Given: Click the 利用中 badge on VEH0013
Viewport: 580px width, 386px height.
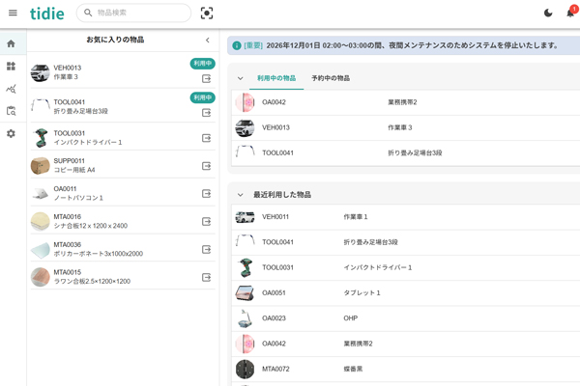Looking at the screenshot, I should [x=203, y=64].
